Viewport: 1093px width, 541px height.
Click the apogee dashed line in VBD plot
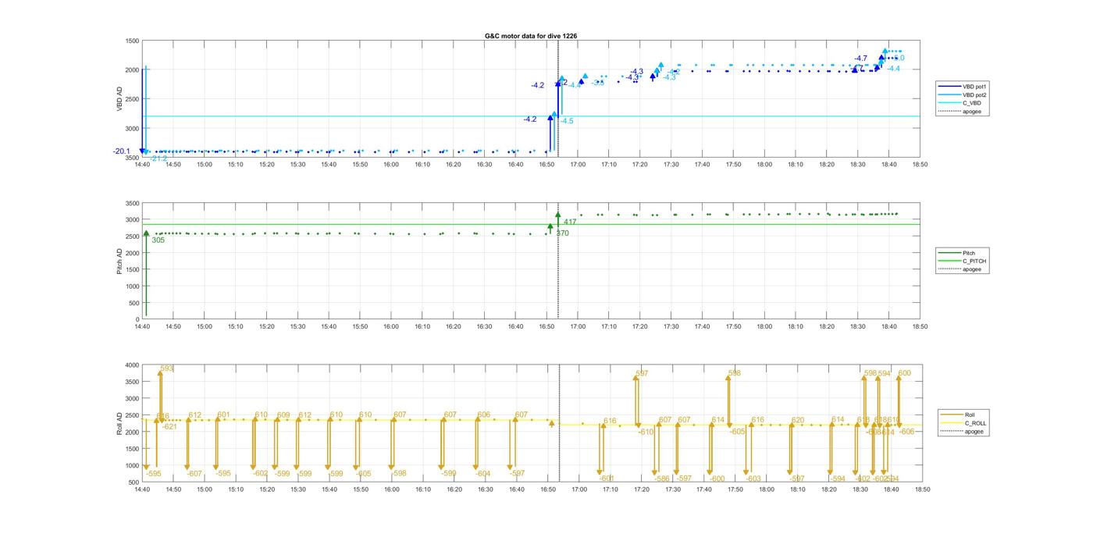pos(558,98)
